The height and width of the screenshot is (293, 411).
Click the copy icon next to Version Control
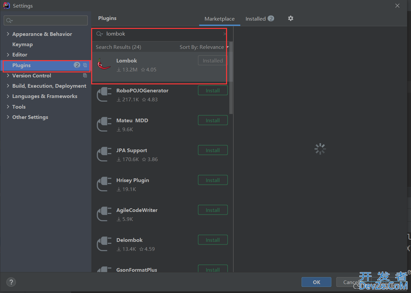point(85,75)
